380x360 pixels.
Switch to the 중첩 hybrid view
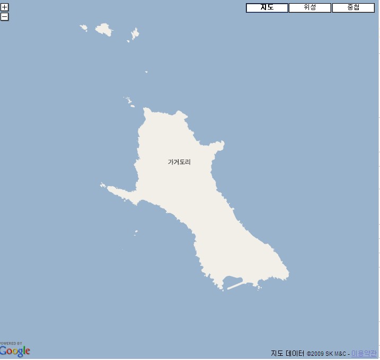point(353,8)
